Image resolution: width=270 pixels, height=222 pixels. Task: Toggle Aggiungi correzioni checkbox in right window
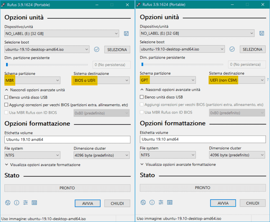tap(142, 104)
